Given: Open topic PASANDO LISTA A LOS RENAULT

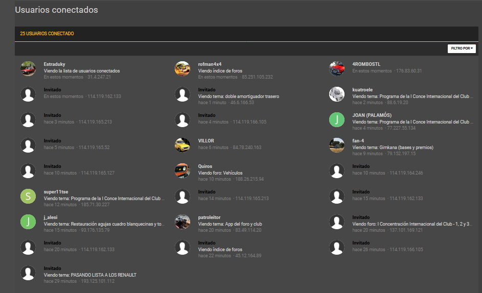Looking at the screenshot, I should click(103, 275).
